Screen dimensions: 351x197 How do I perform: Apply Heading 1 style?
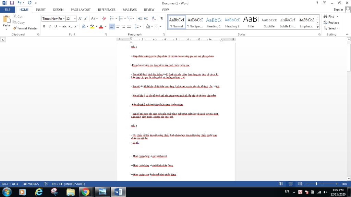tap(214, 22)
